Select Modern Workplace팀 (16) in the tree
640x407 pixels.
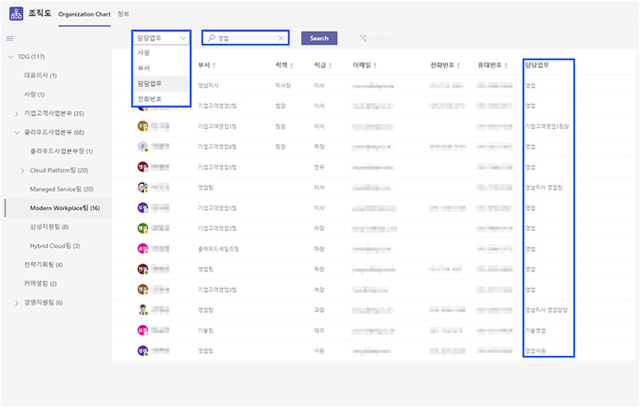[65, 208]
